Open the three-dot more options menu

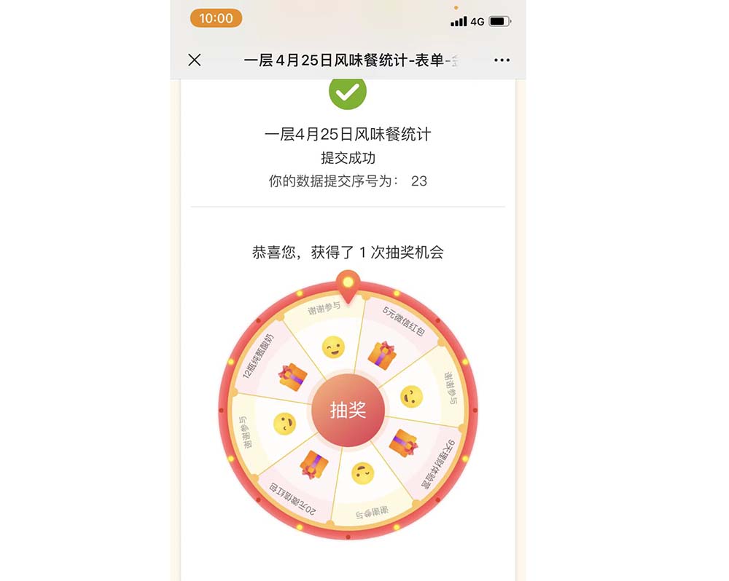[x=502, y=60]
